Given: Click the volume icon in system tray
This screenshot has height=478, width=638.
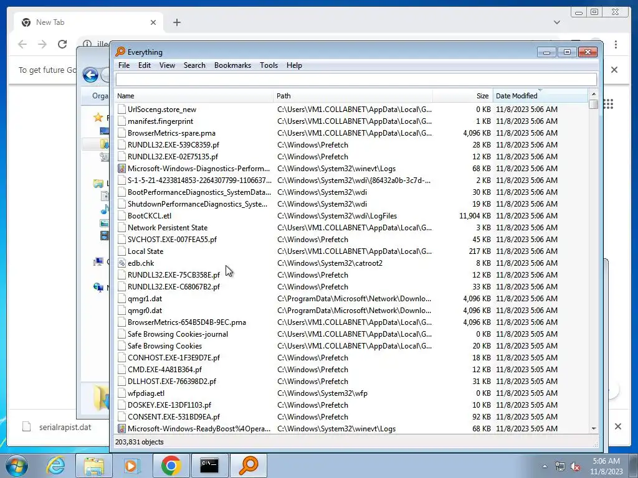Looking at the screenshot, I should (575, 467).
